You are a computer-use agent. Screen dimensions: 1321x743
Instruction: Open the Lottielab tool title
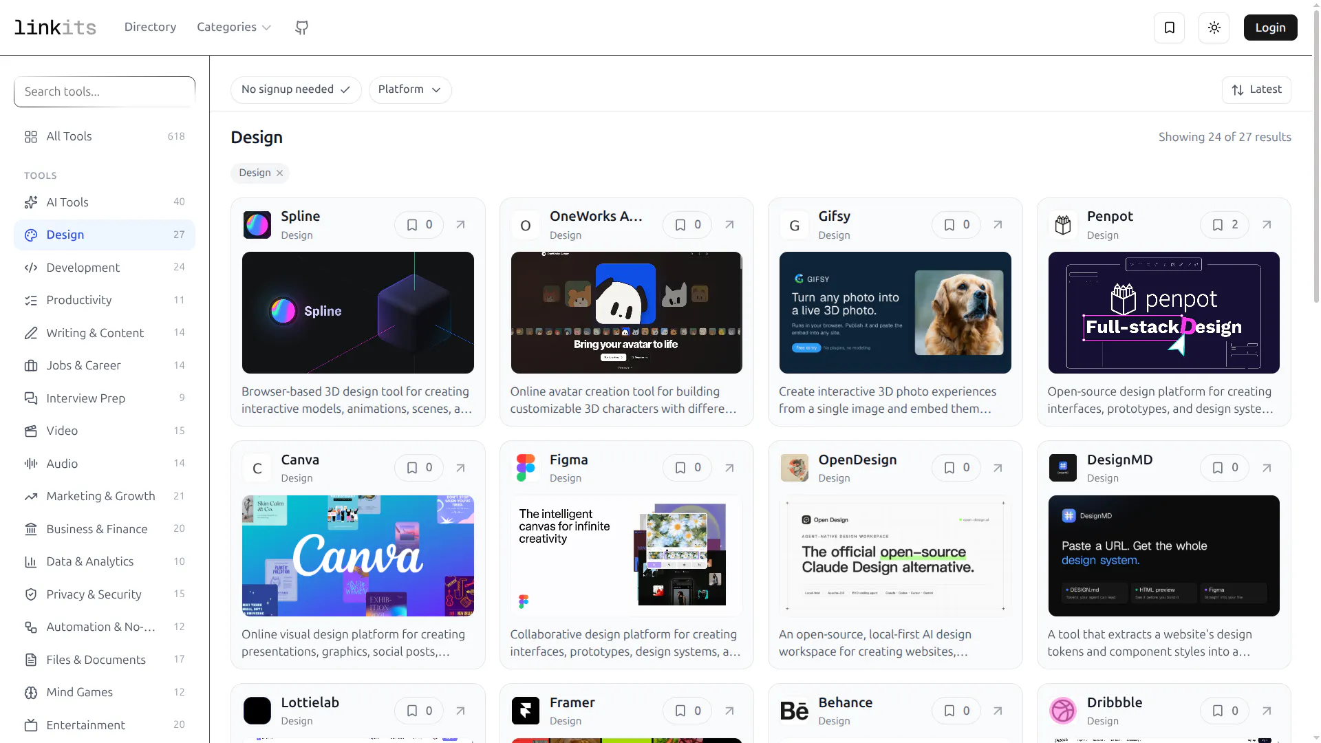[x=310, y=702]
